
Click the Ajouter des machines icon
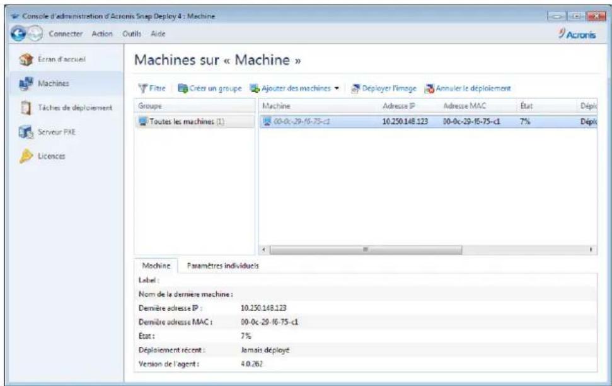pyautogui.click(x=255, y=89)
